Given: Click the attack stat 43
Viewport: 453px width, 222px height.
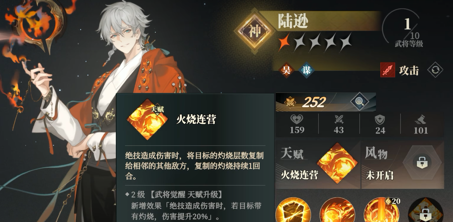Looking at the screenshot, I should 339,124.
